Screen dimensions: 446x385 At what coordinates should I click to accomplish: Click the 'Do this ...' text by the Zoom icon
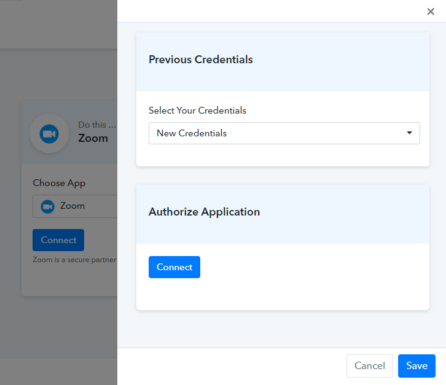point(97,125)
